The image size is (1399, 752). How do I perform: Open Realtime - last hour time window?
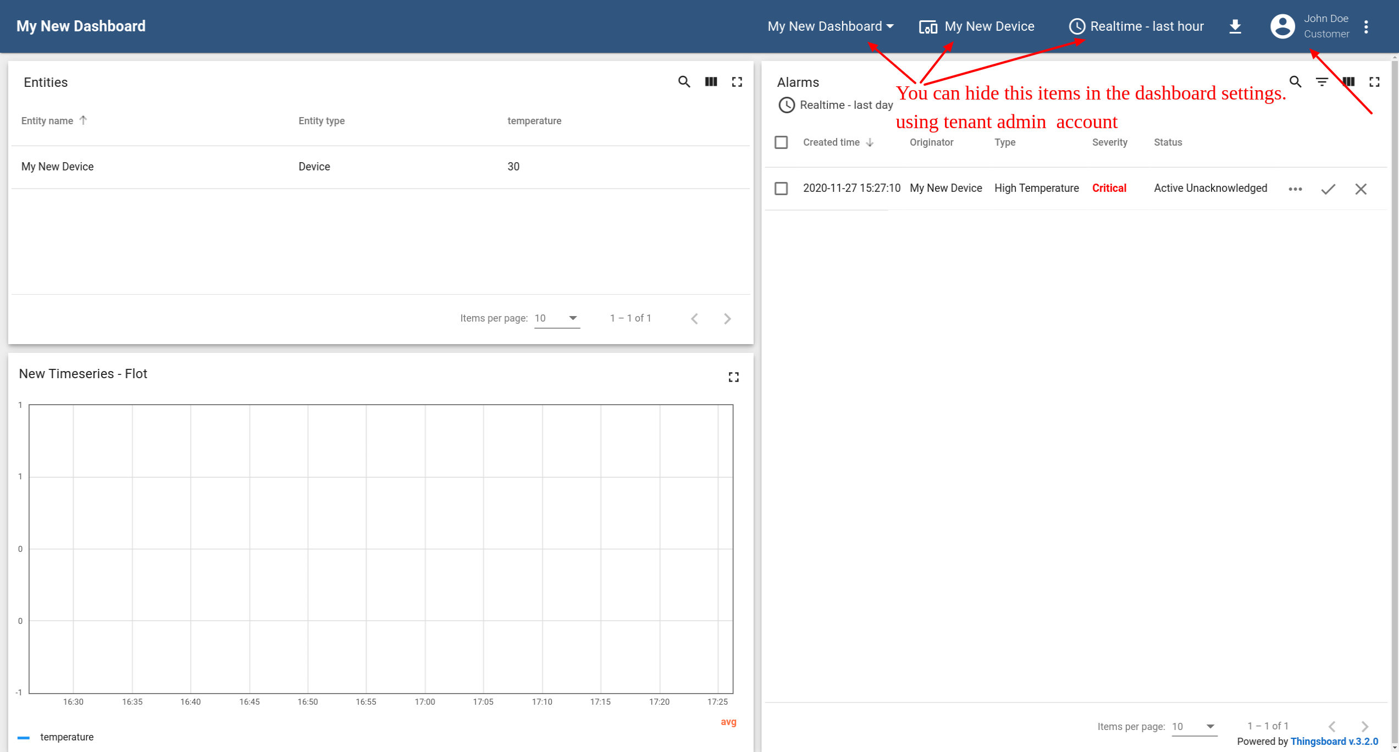coord(1136,26)
